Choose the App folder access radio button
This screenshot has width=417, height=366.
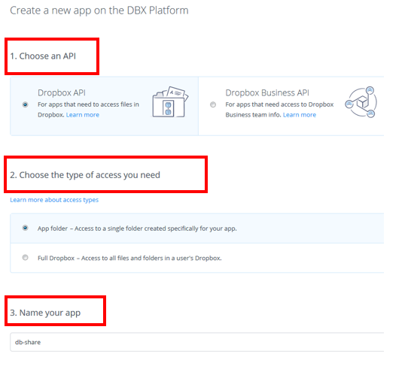[x=25, y=228]
